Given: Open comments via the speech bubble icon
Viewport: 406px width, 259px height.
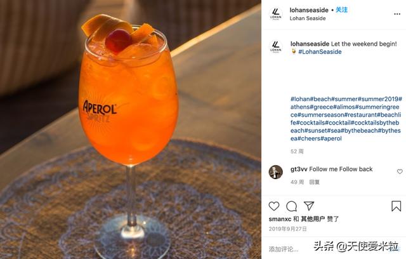Looking at the screenshot, I should [x=291, y=206].
